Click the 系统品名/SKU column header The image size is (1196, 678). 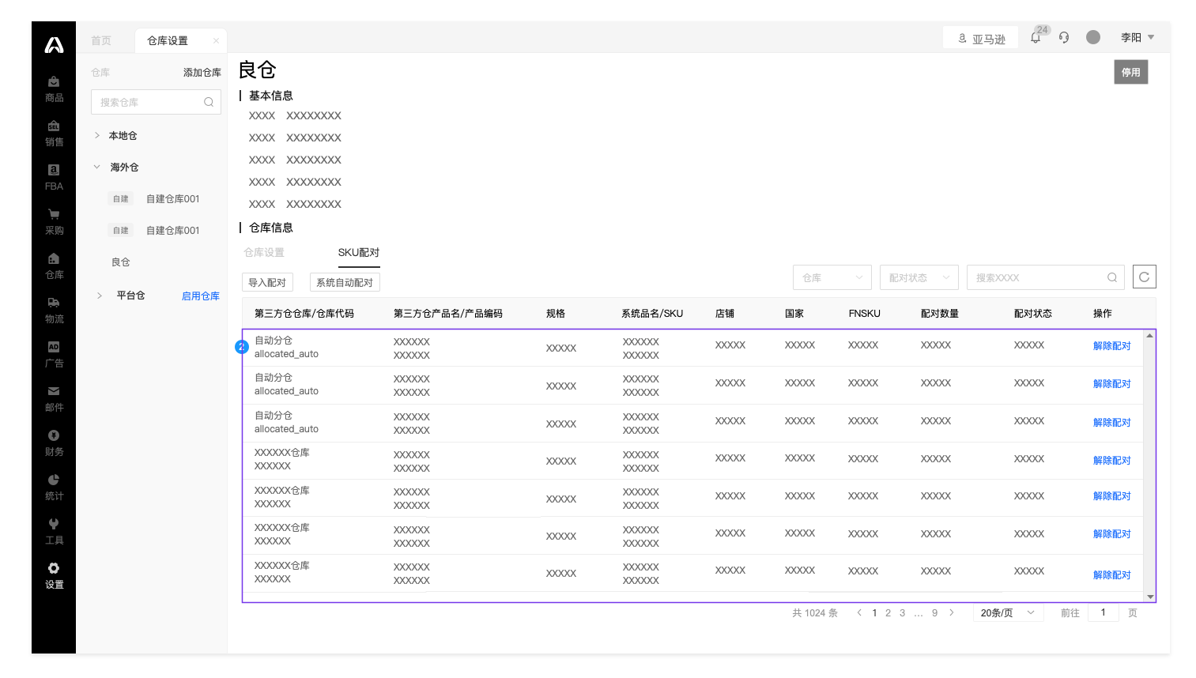click(x=652, y=313)
